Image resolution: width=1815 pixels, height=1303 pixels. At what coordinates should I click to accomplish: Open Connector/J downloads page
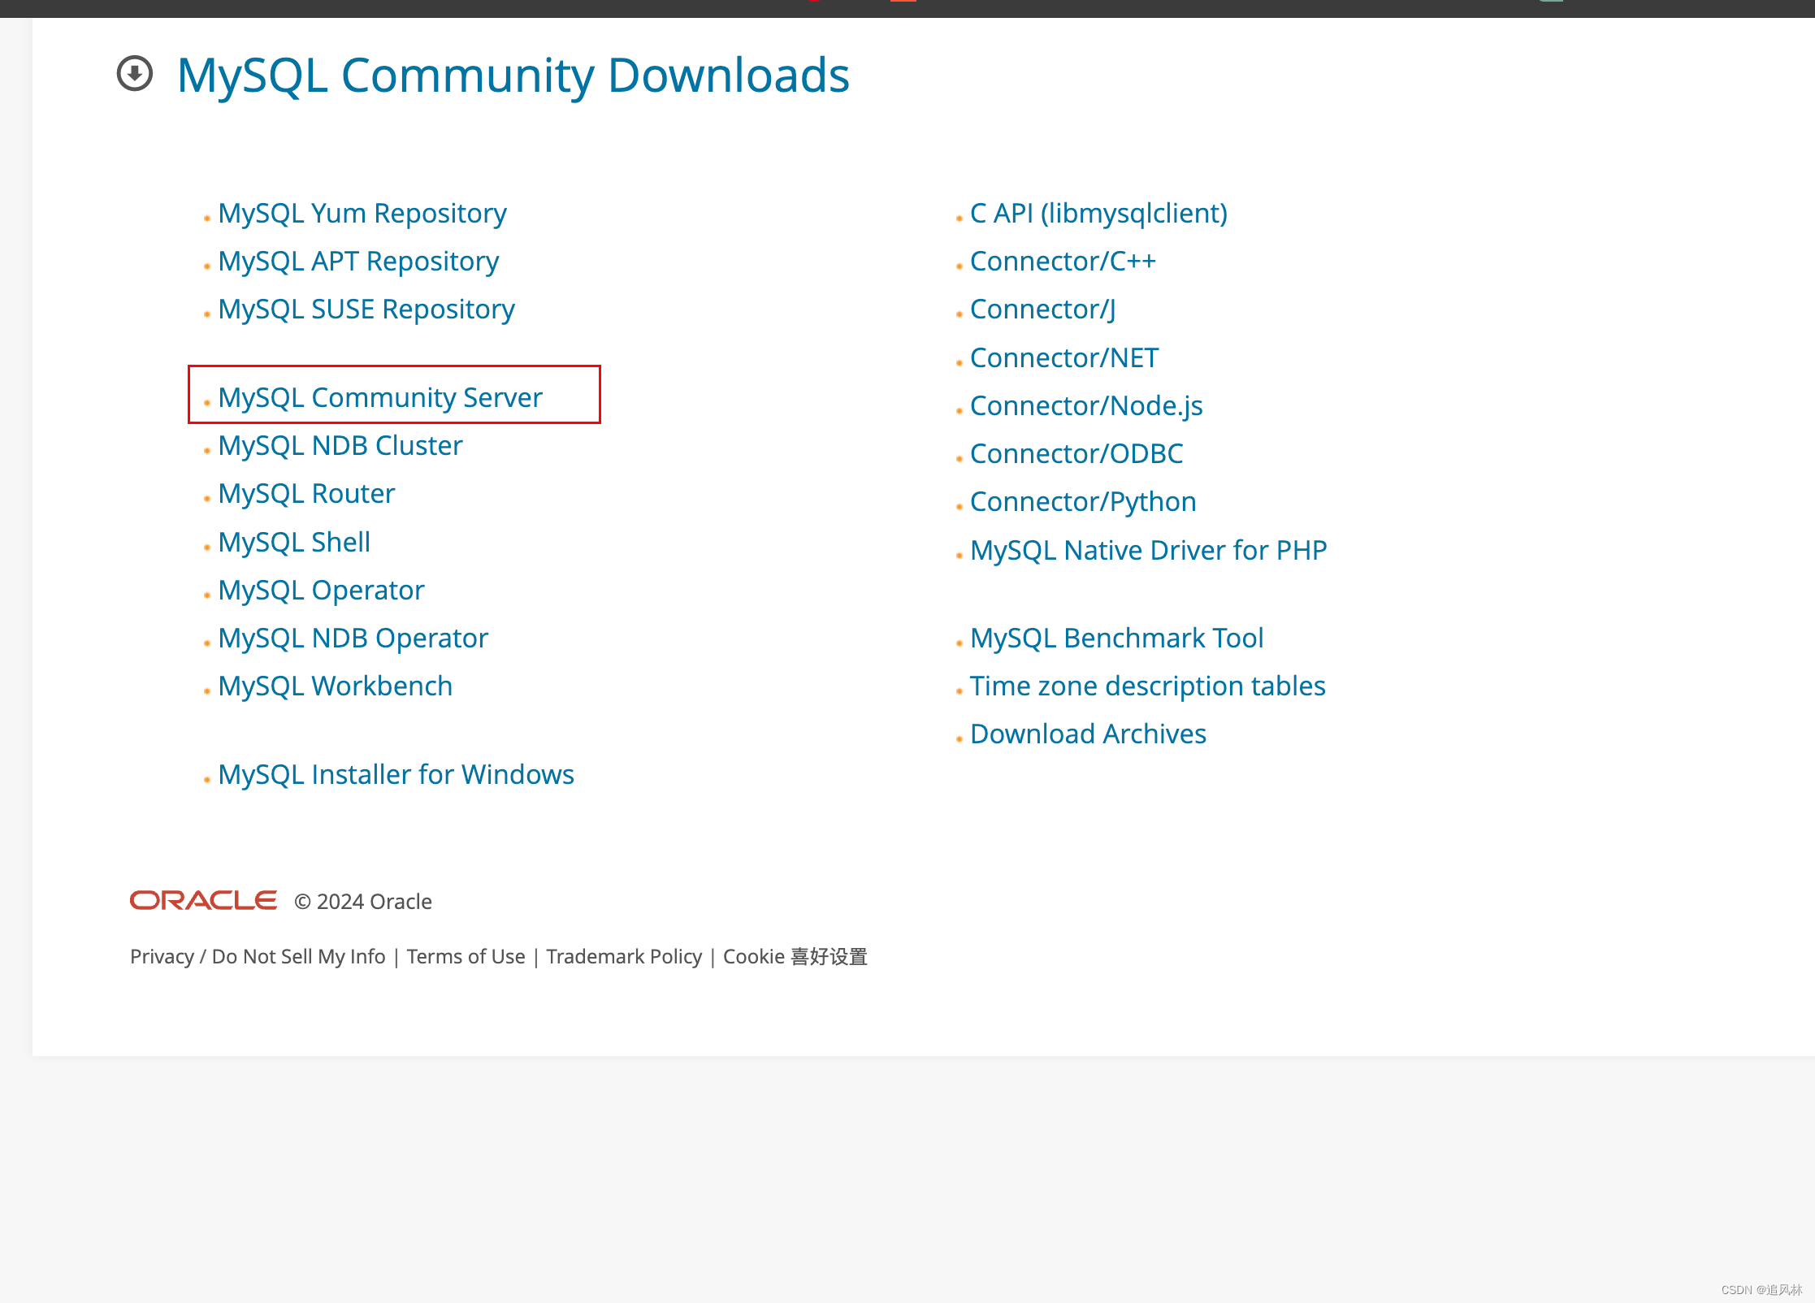point(1042,309)
